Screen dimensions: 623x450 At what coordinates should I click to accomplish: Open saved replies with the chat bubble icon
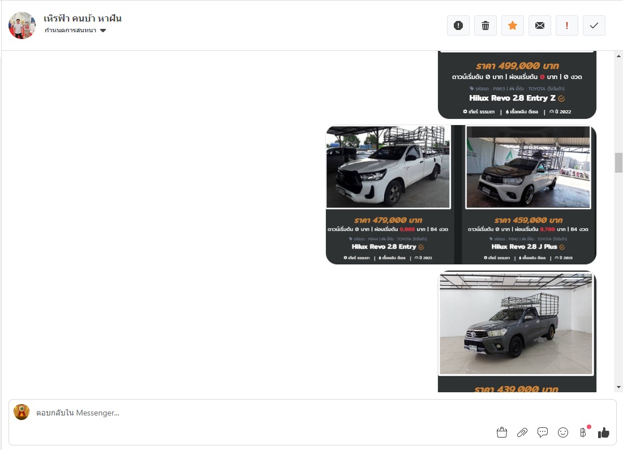(542, 432)
